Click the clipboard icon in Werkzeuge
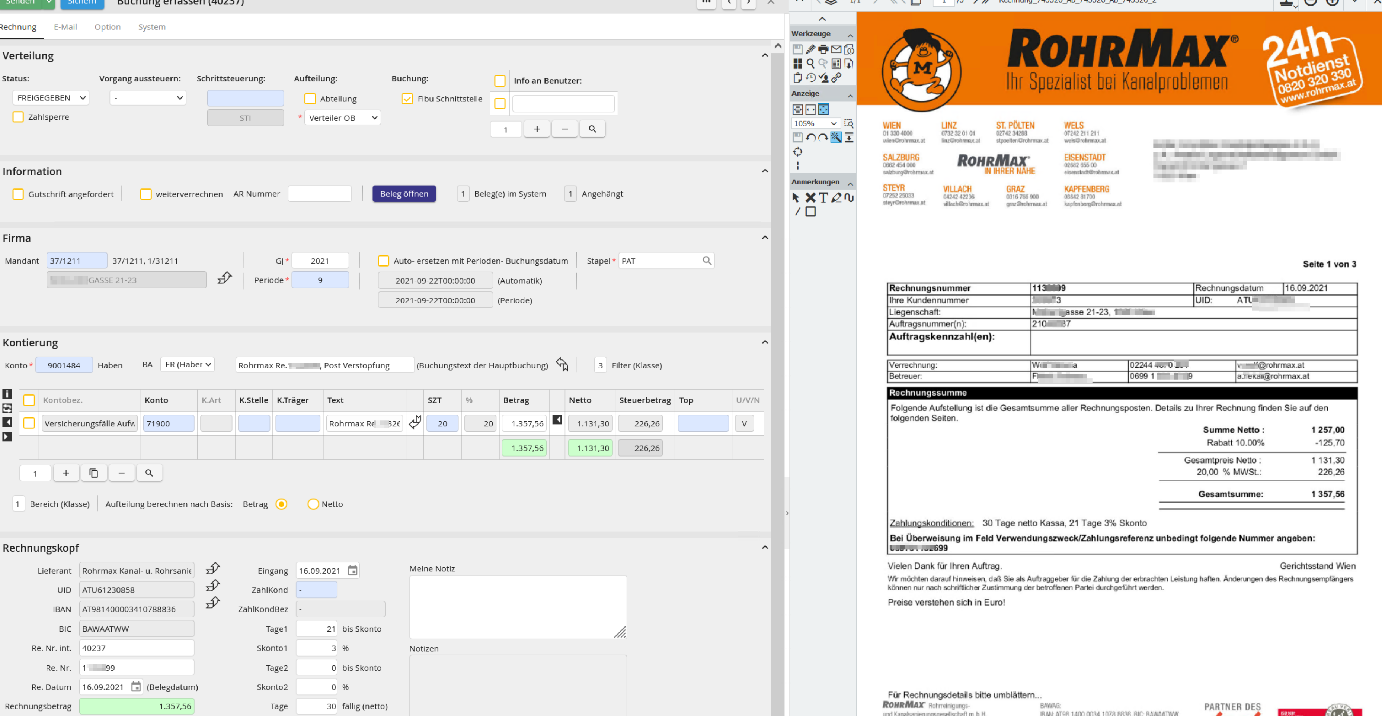The width and height of the screenshot is (1382, 716). tap(798, 78)
